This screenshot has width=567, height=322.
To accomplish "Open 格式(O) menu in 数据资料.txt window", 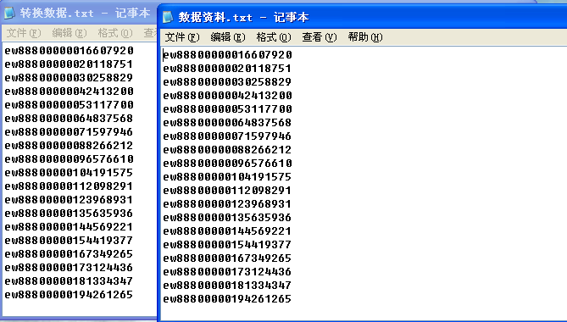I will click(274, 37).
